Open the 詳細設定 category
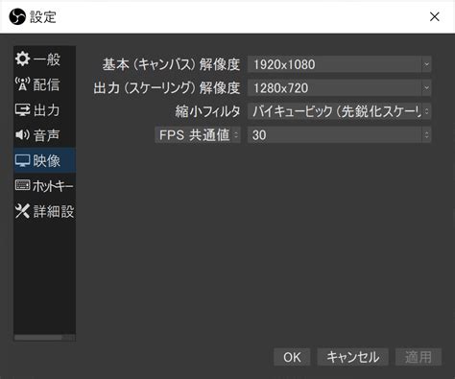The width and height of the screenshot is (455, 379). (44, 211)
